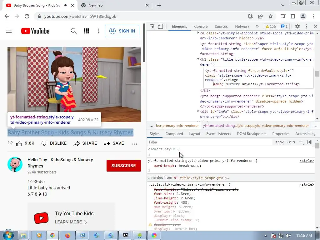The height and width of the screenshot is (240, 320).
Task: Toggle DevTools device toolbar
Action: 160,27
